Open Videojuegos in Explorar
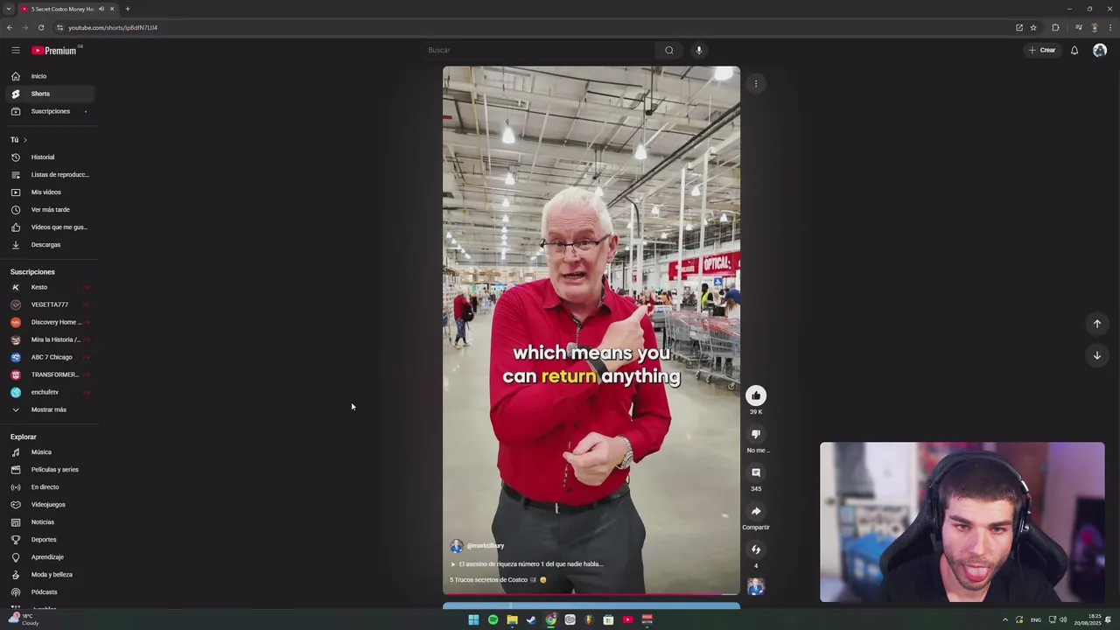 click(x=49, y=505)
